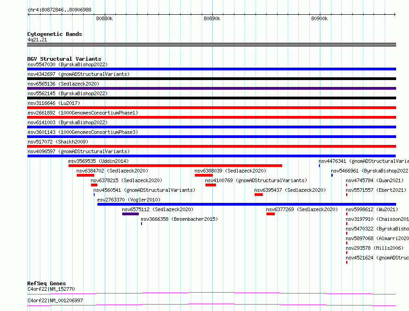Select the gray 4q21.21 cytogenetic band bar
The height and width of the screenshot is (311, 409).
(211, 45)
